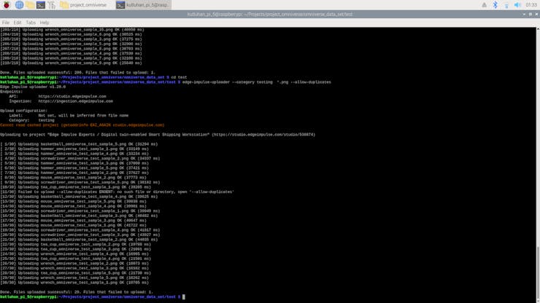Click the scroll up arrow of the terminal scrollbar
Screen dimensions: 540x303
click(x=538, y=29)
